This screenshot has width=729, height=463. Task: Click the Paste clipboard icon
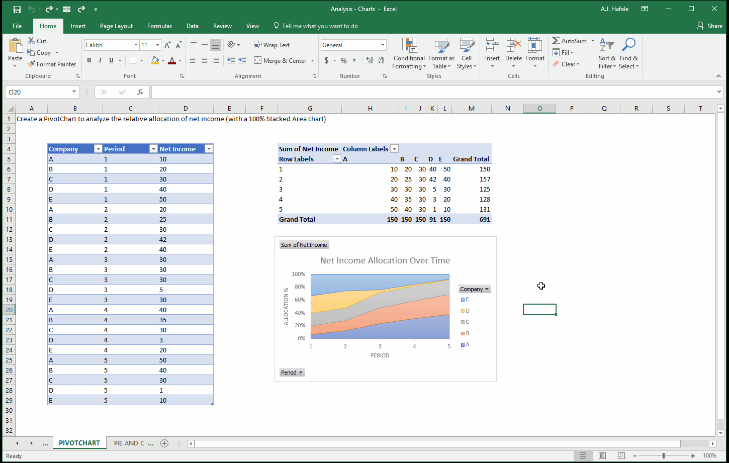click(15, 46)
